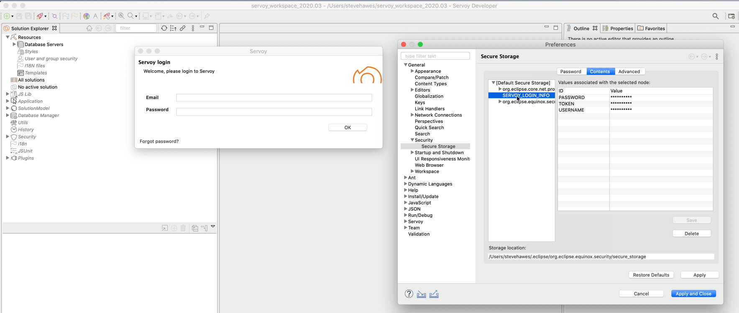Click export preferences icon in Preferences dialog

434,294
